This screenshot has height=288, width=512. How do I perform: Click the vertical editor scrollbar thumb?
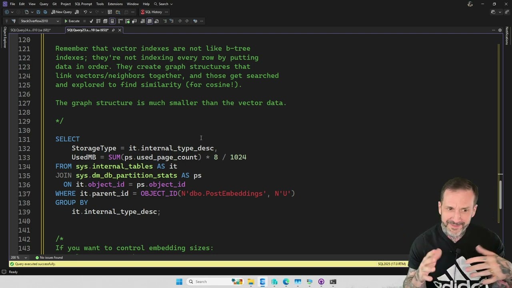tap(500, 195)
